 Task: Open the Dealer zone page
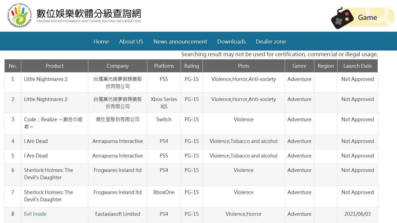pos(271,41)
